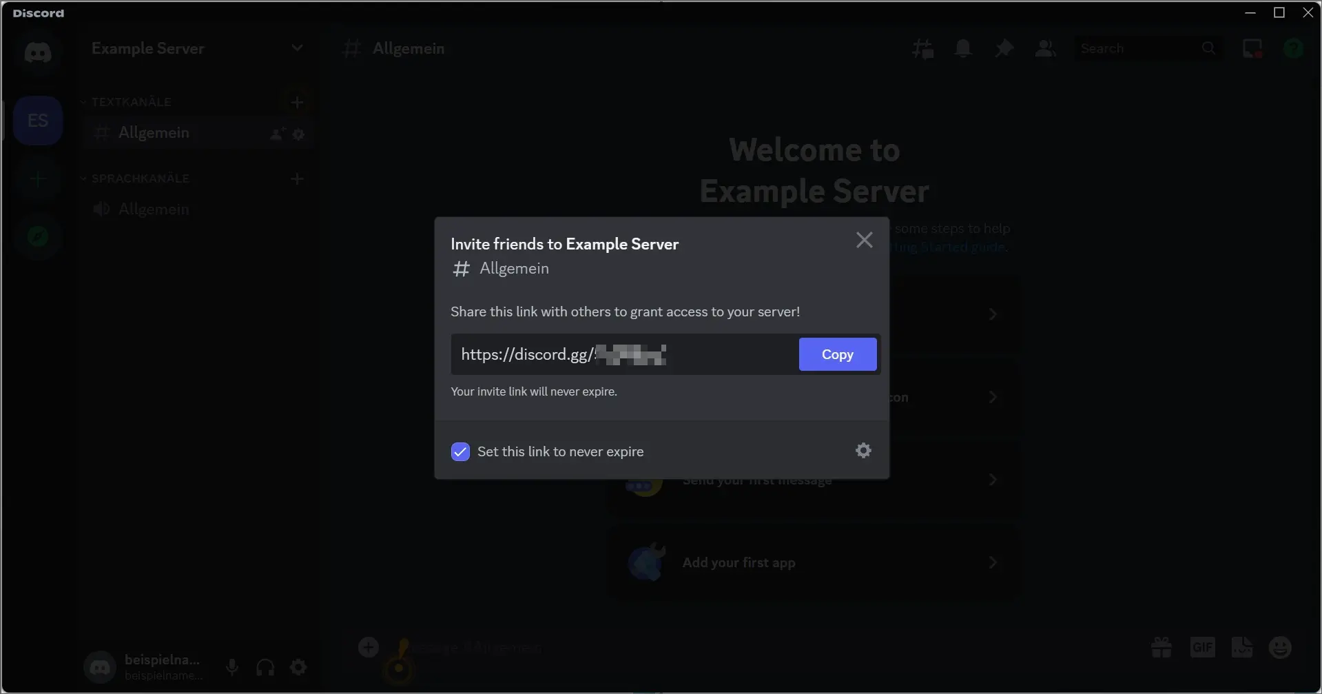The image size is (1322, 694).
Task: Open the pinned messages panel
Action: (1004, 48)
